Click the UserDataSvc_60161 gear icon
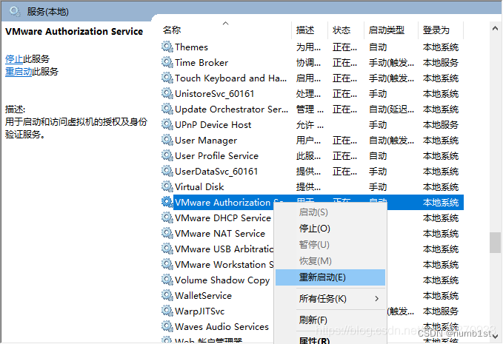Screen dimensions: 503x344 pos(167,171)
